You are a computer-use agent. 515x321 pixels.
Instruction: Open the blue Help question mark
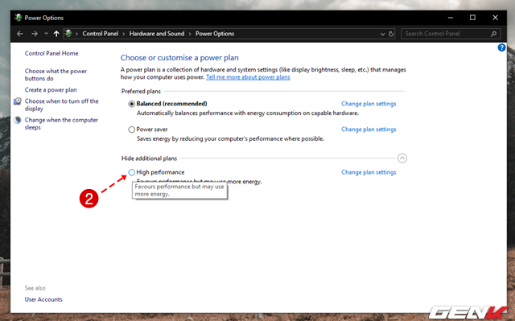pos(501,47)
